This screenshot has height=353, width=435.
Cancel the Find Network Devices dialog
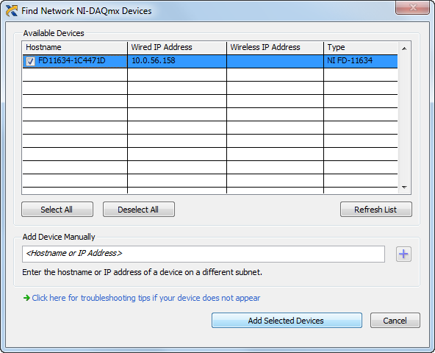tap(395, 321)
